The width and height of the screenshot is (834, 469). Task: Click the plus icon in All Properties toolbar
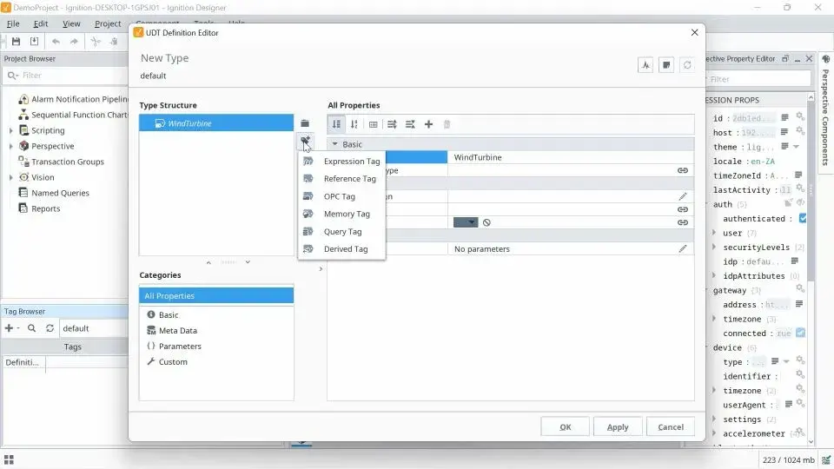click(428, 124)
